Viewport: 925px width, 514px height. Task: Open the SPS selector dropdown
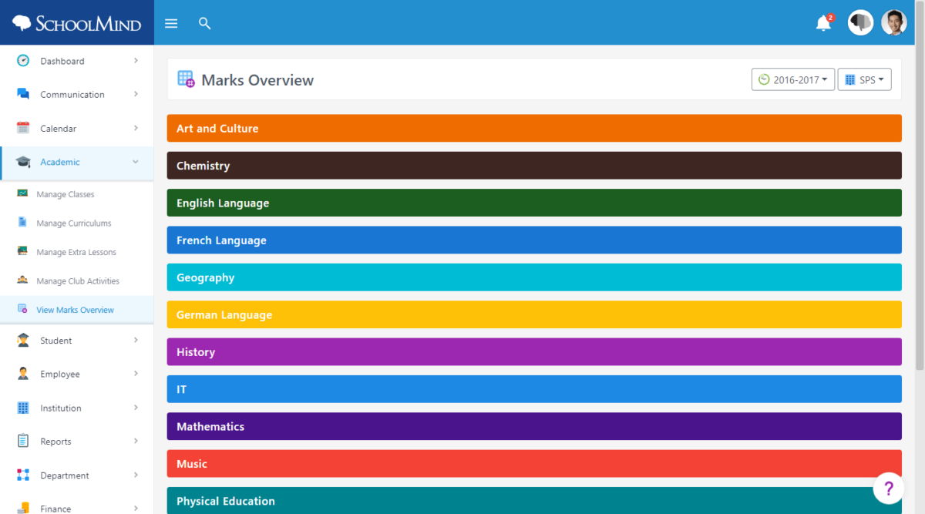tap(864, 79)
